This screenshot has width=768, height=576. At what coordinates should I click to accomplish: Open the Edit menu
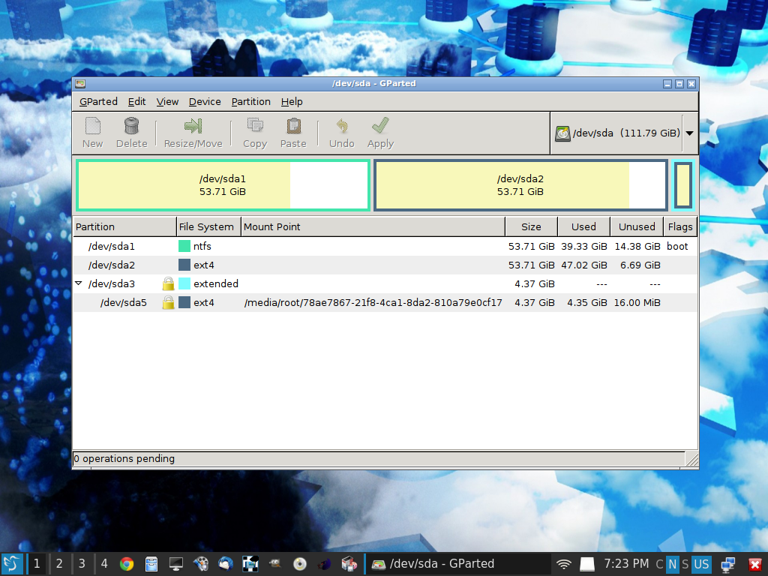(x=136, y=102)
